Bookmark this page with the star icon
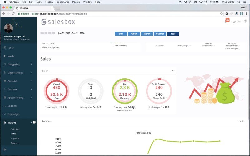This screenshot has height=156, width=250. coord(222,14)
